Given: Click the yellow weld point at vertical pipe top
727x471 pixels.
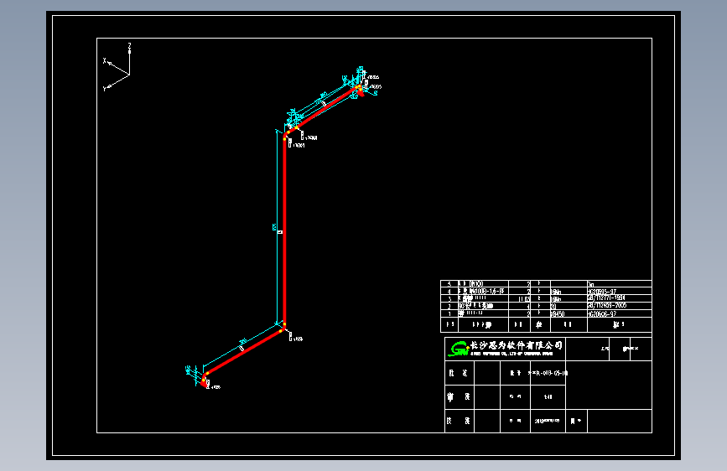Looking at the screenshot, I should (285, 138).
